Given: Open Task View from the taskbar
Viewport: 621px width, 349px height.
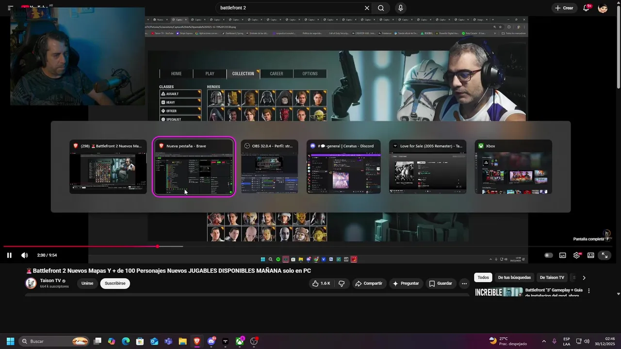Looking at the screenshot, I should tap(98, 341).
